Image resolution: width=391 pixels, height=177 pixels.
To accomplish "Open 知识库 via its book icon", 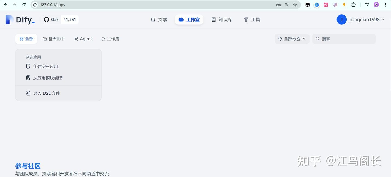I will 213,19.
